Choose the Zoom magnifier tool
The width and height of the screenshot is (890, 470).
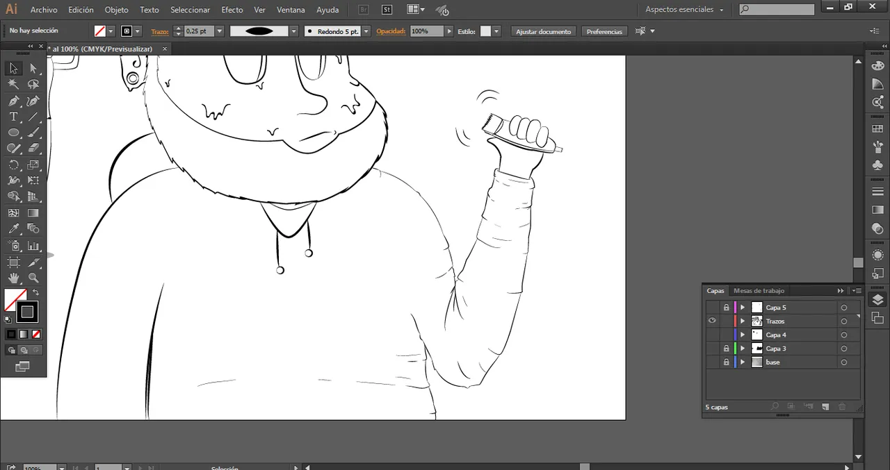click(33, 278)
